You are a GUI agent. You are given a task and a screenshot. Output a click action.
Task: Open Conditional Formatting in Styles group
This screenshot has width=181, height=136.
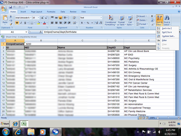[110, 20]
